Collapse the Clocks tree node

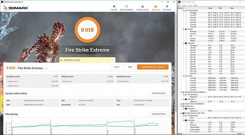click(183, 76)
